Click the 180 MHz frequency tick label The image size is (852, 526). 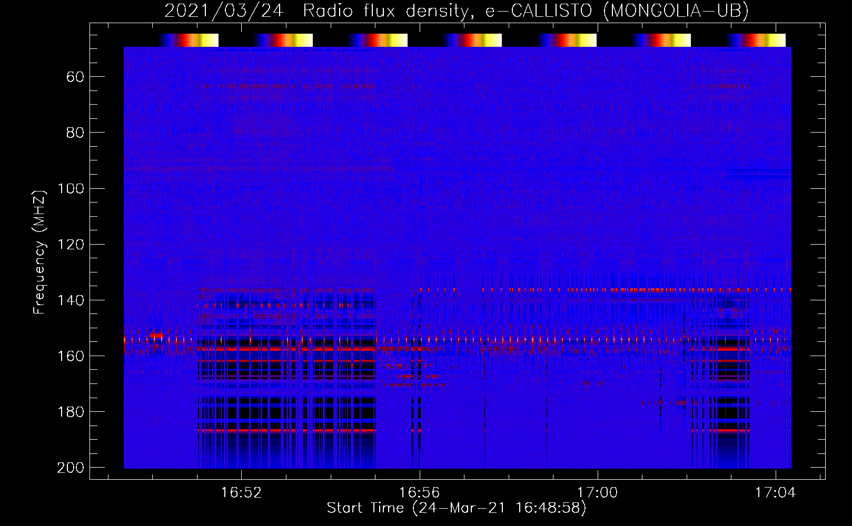tap(71, 411)
